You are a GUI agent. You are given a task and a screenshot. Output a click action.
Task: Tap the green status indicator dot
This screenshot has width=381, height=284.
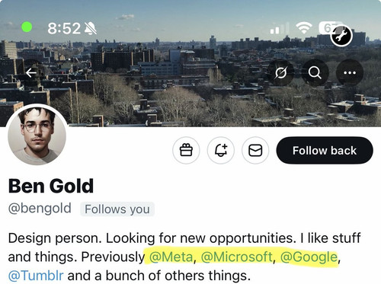(27, 27)
